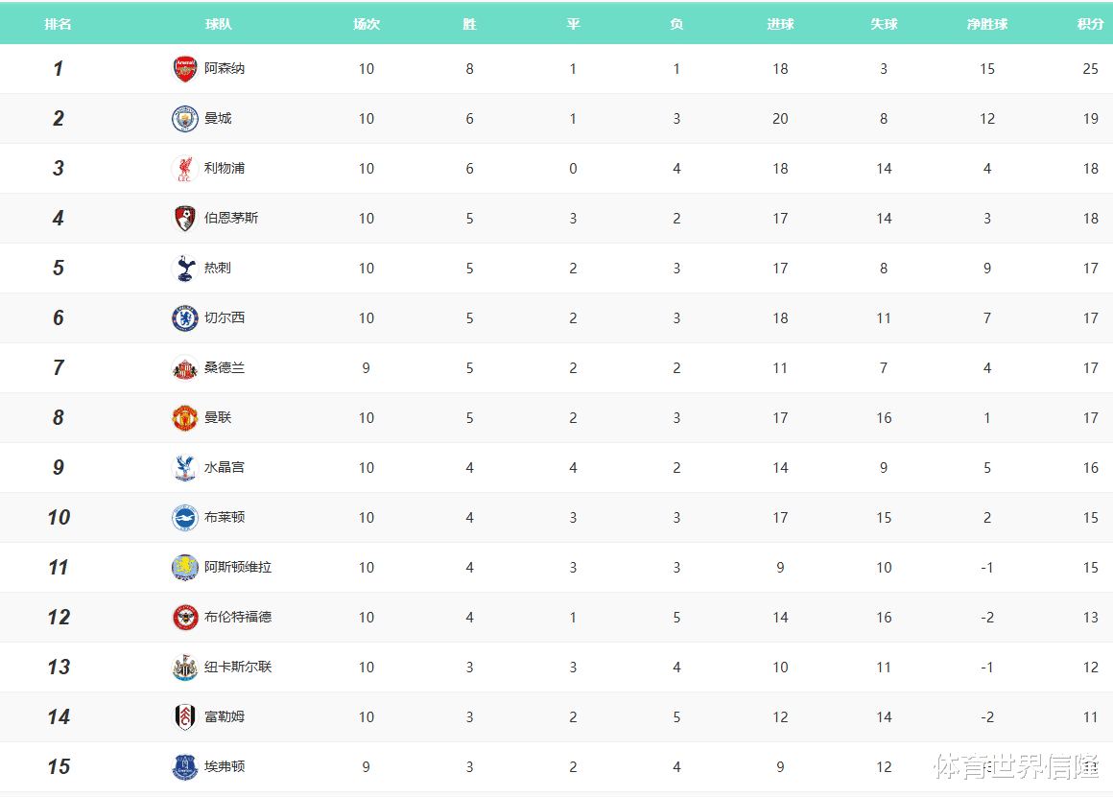Open the 布伦特福德 team name link
Image resolution: width=1113 pixels, height=797 pixels.
click(238, 617)
